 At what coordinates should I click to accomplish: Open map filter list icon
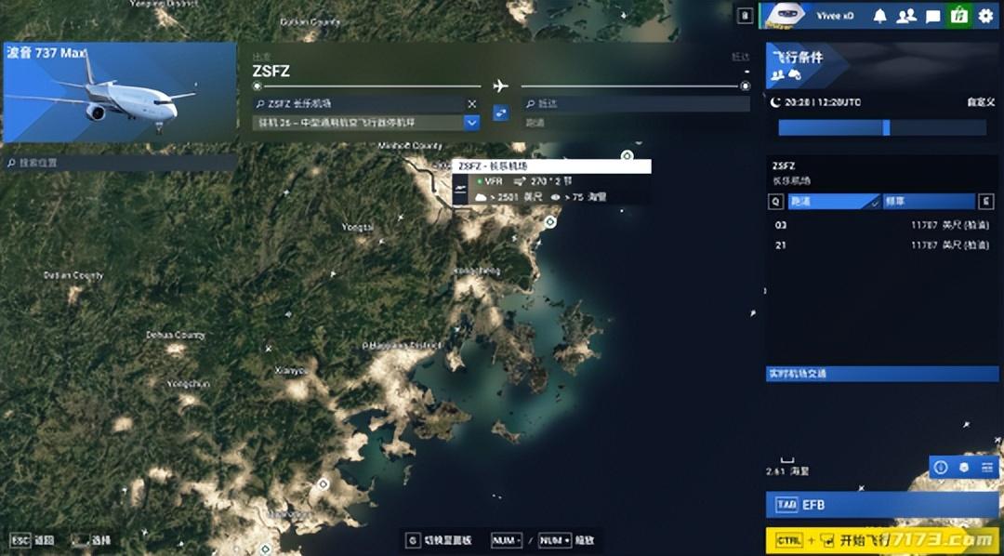tap(987, 467)
